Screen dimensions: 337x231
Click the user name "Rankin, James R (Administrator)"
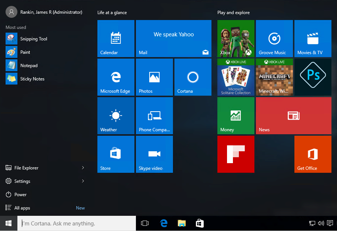pyautogui.click(x=51, y=12)
